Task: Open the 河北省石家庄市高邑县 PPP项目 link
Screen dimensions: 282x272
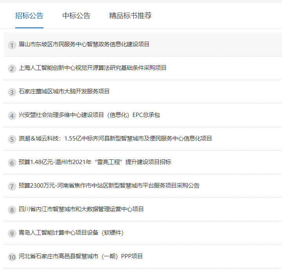Action: [81, 256]
